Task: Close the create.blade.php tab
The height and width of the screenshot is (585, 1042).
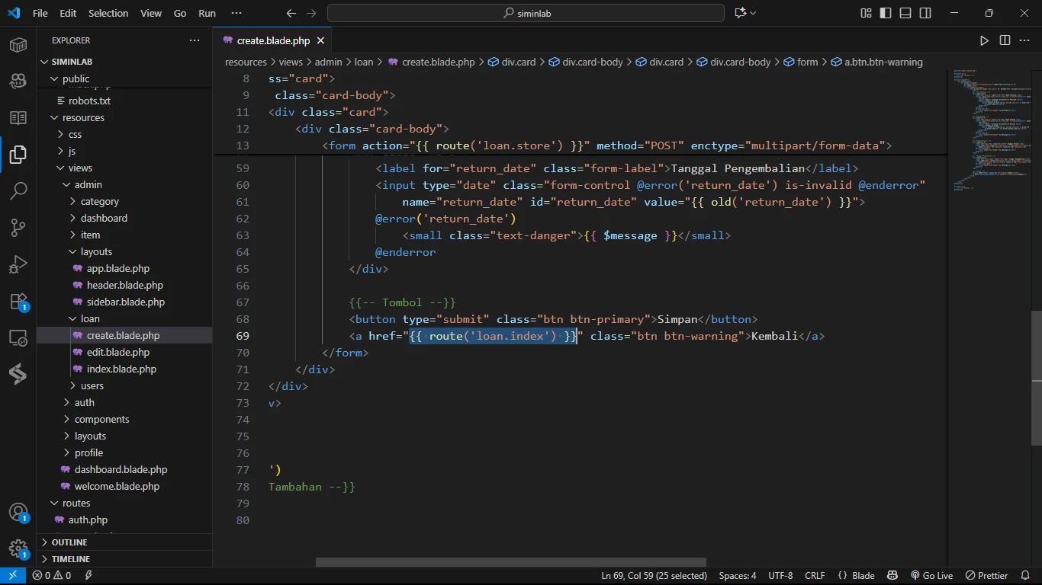Action: 320,40
